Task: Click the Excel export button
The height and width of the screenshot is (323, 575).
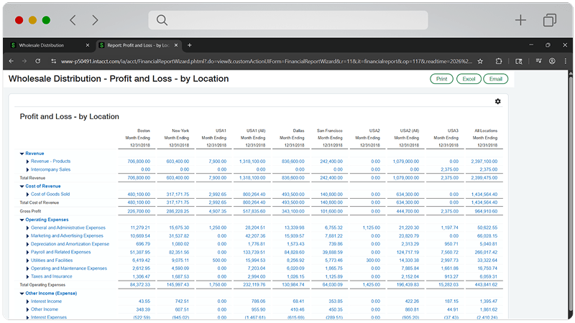Action: pyautogui.click(x=469, y=79)
